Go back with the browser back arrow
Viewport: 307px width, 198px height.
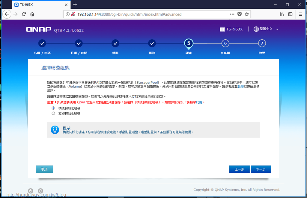tap(7, 14)
